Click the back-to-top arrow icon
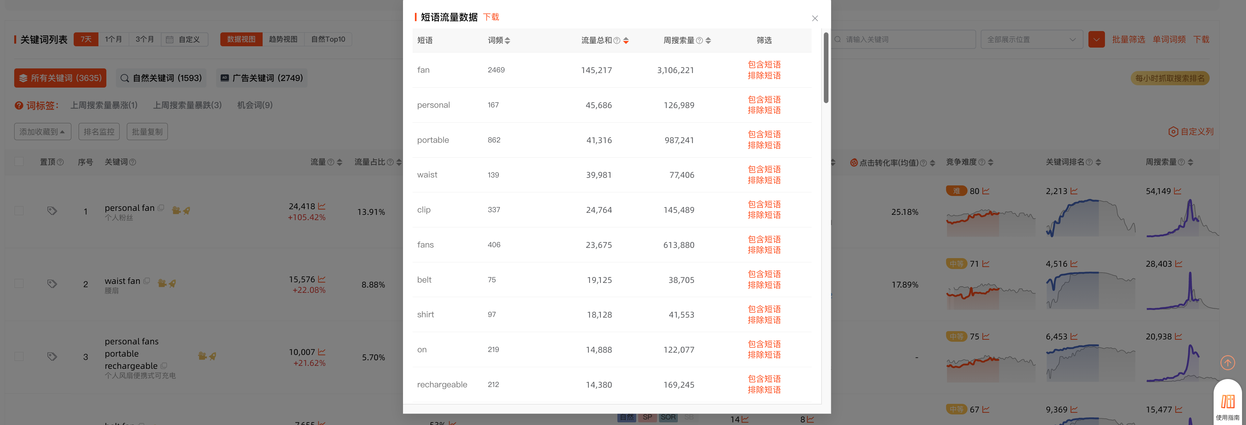 pos(1228,363)
